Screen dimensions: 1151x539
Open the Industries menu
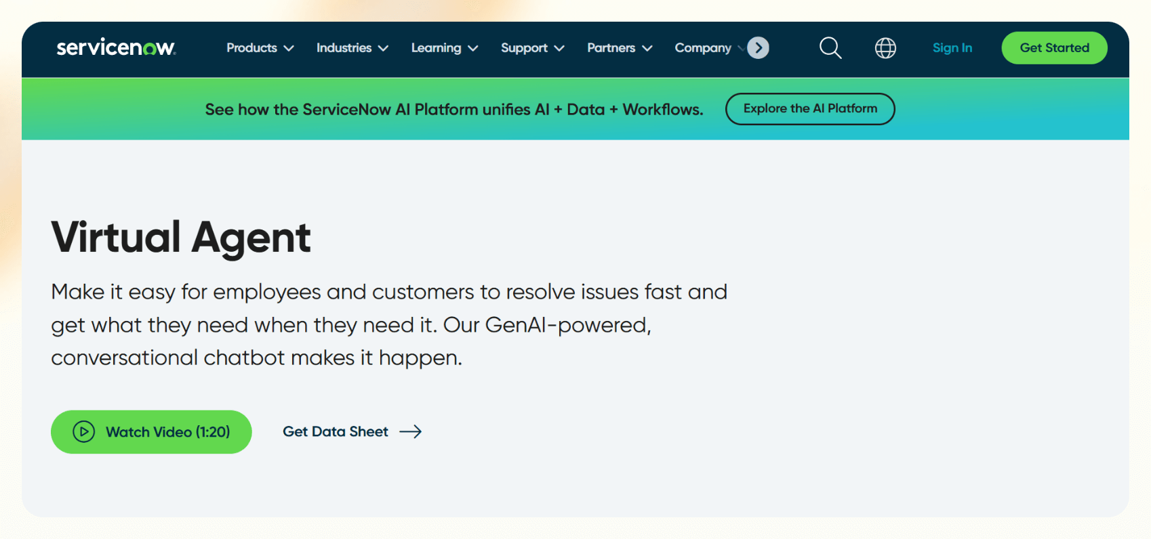click(352, 48)
